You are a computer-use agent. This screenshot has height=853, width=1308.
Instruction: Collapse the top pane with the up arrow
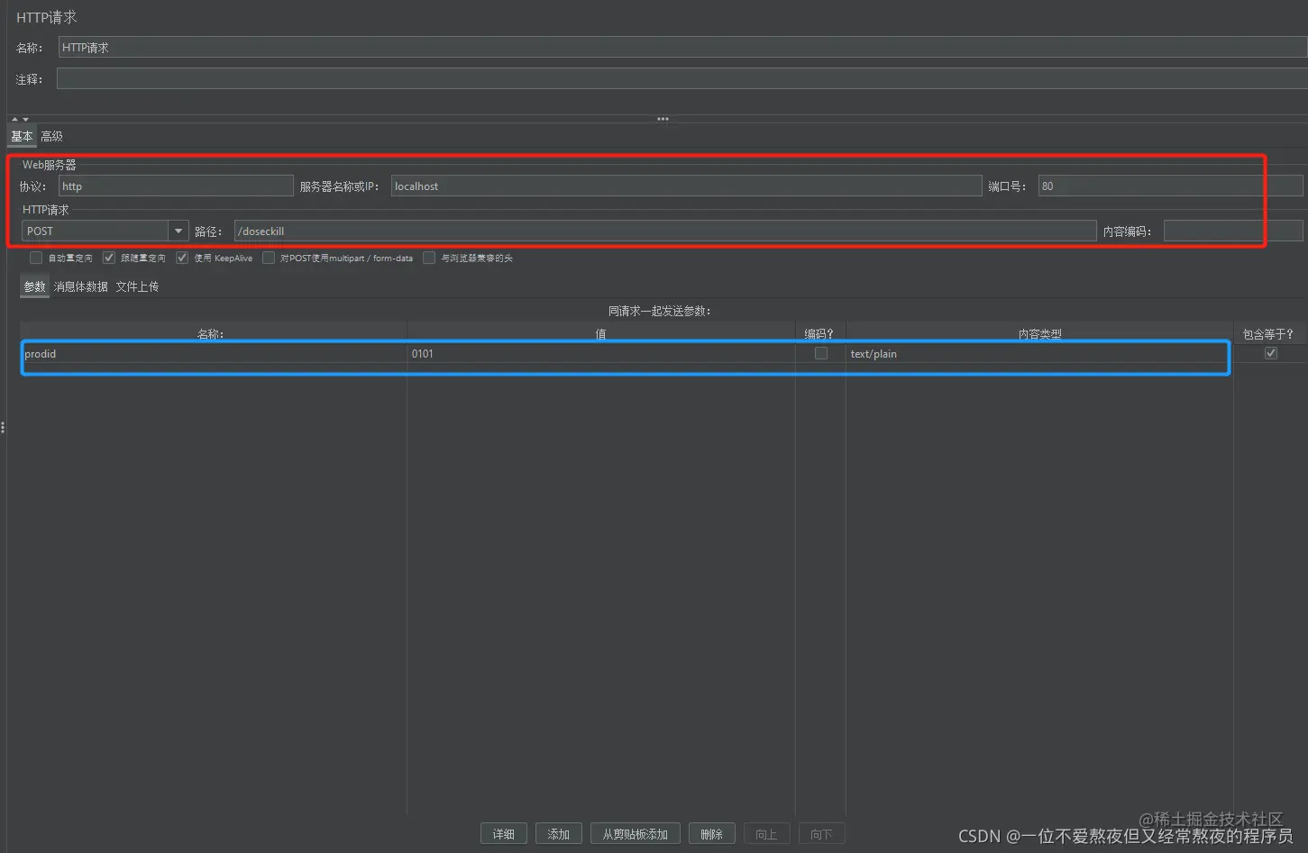tap(14, 119)
